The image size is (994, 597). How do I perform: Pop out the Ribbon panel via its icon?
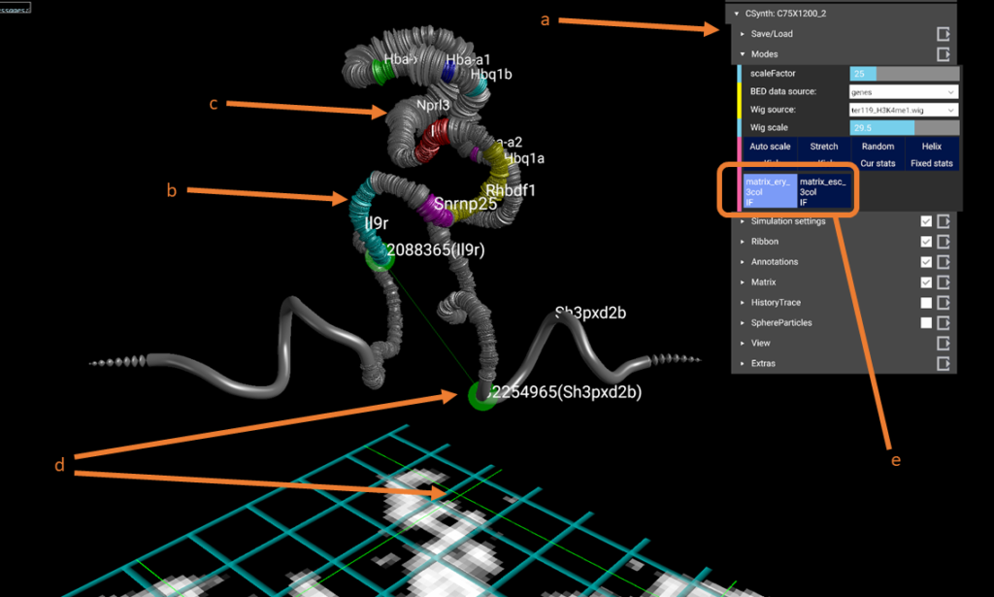[943, 242]
